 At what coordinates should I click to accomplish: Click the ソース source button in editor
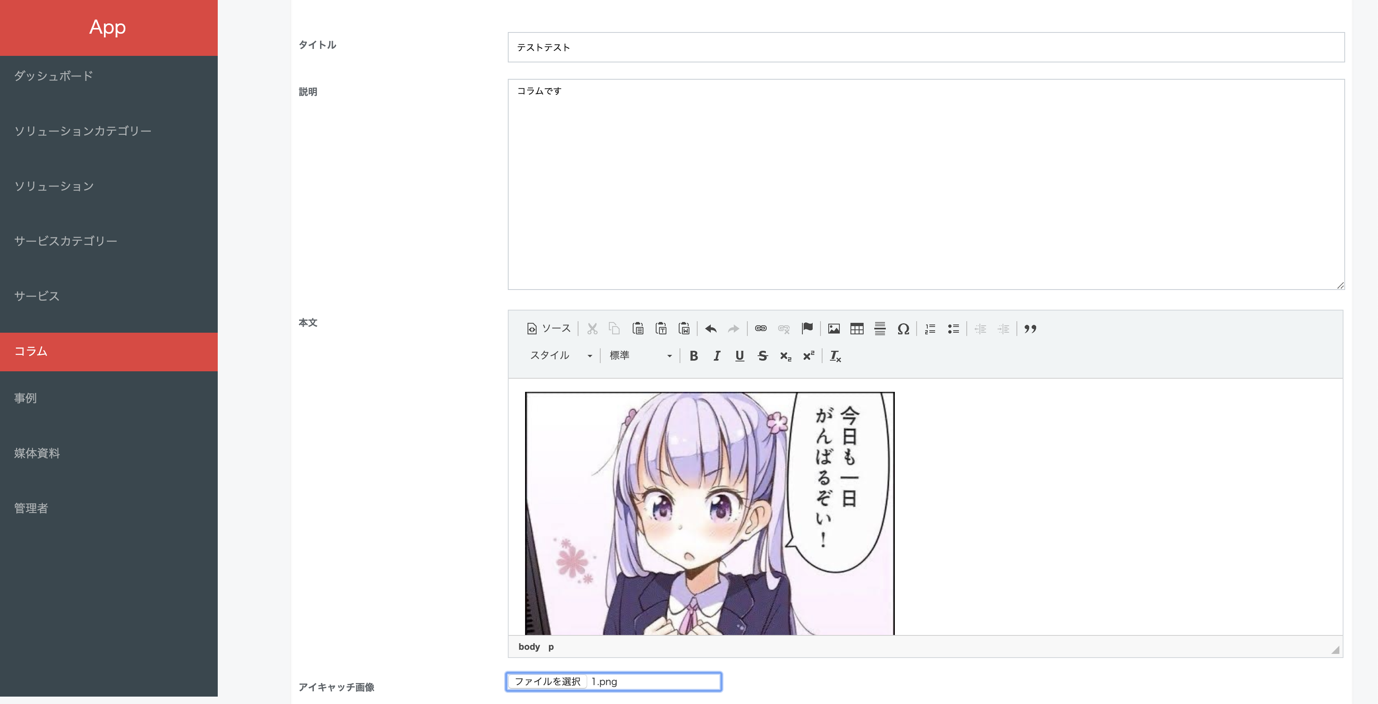549,329
